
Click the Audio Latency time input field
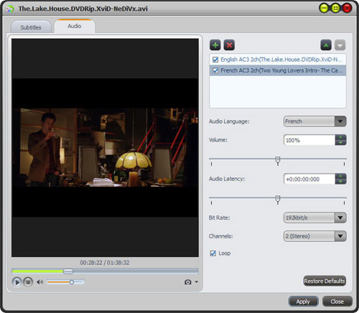tap(309, 179)
